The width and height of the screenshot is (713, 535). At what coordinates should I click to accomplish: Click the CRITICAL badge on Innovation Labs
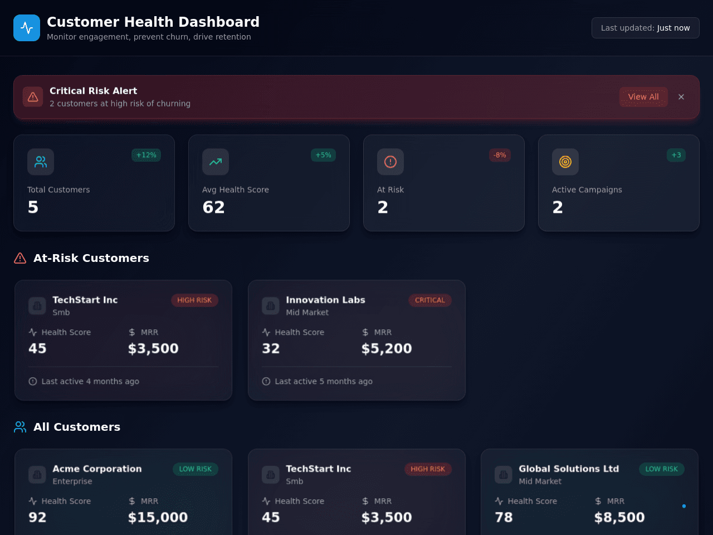[x=430, y=300]
